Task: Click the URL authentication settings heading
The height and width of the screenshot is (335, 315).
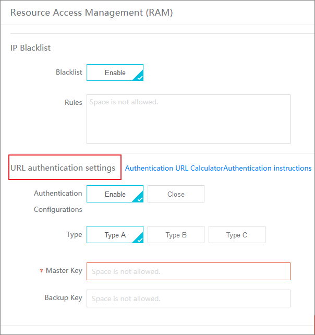Action: coord(63,168)
